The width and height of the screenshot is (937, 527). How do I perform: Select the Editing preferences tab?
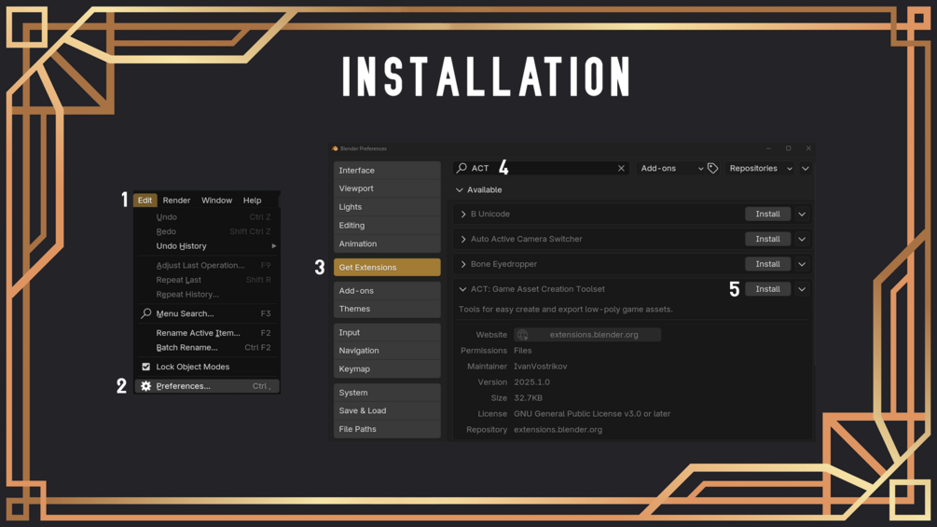387,226
